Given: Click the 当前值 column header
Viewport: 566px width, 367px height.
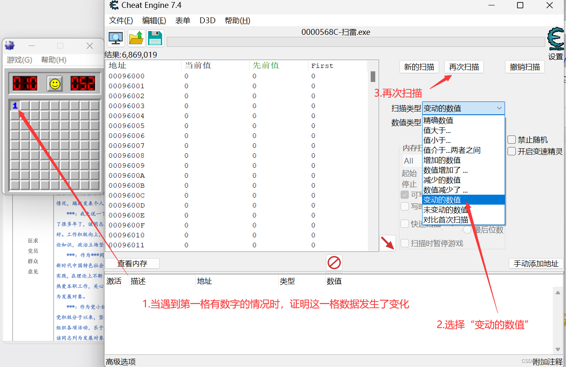Looking at the screenshot, I should [216, 65].
